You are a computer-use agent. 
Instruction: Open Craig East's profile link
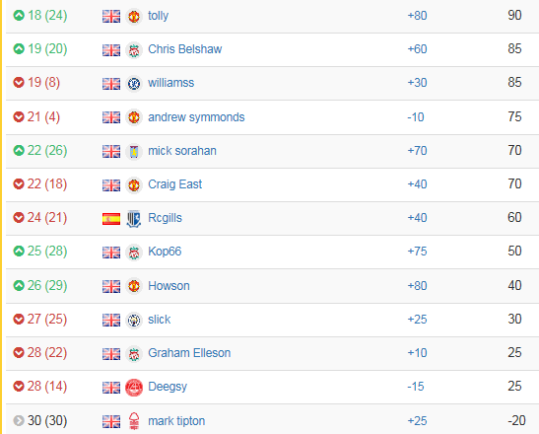[x=175, y=184]
